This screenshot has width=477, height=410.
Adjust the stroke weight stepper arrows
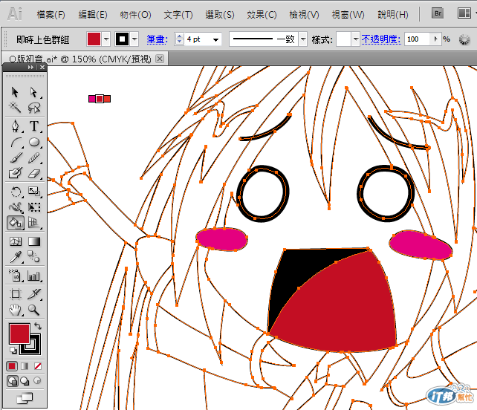pyautogui.click(x=180, y=39)
